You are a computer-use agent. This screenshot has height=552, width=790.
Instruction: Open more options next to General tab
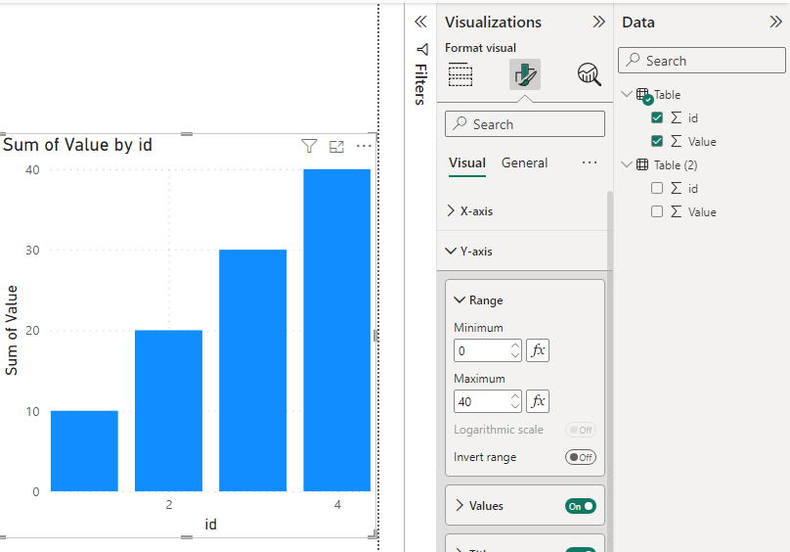point(590,163)
